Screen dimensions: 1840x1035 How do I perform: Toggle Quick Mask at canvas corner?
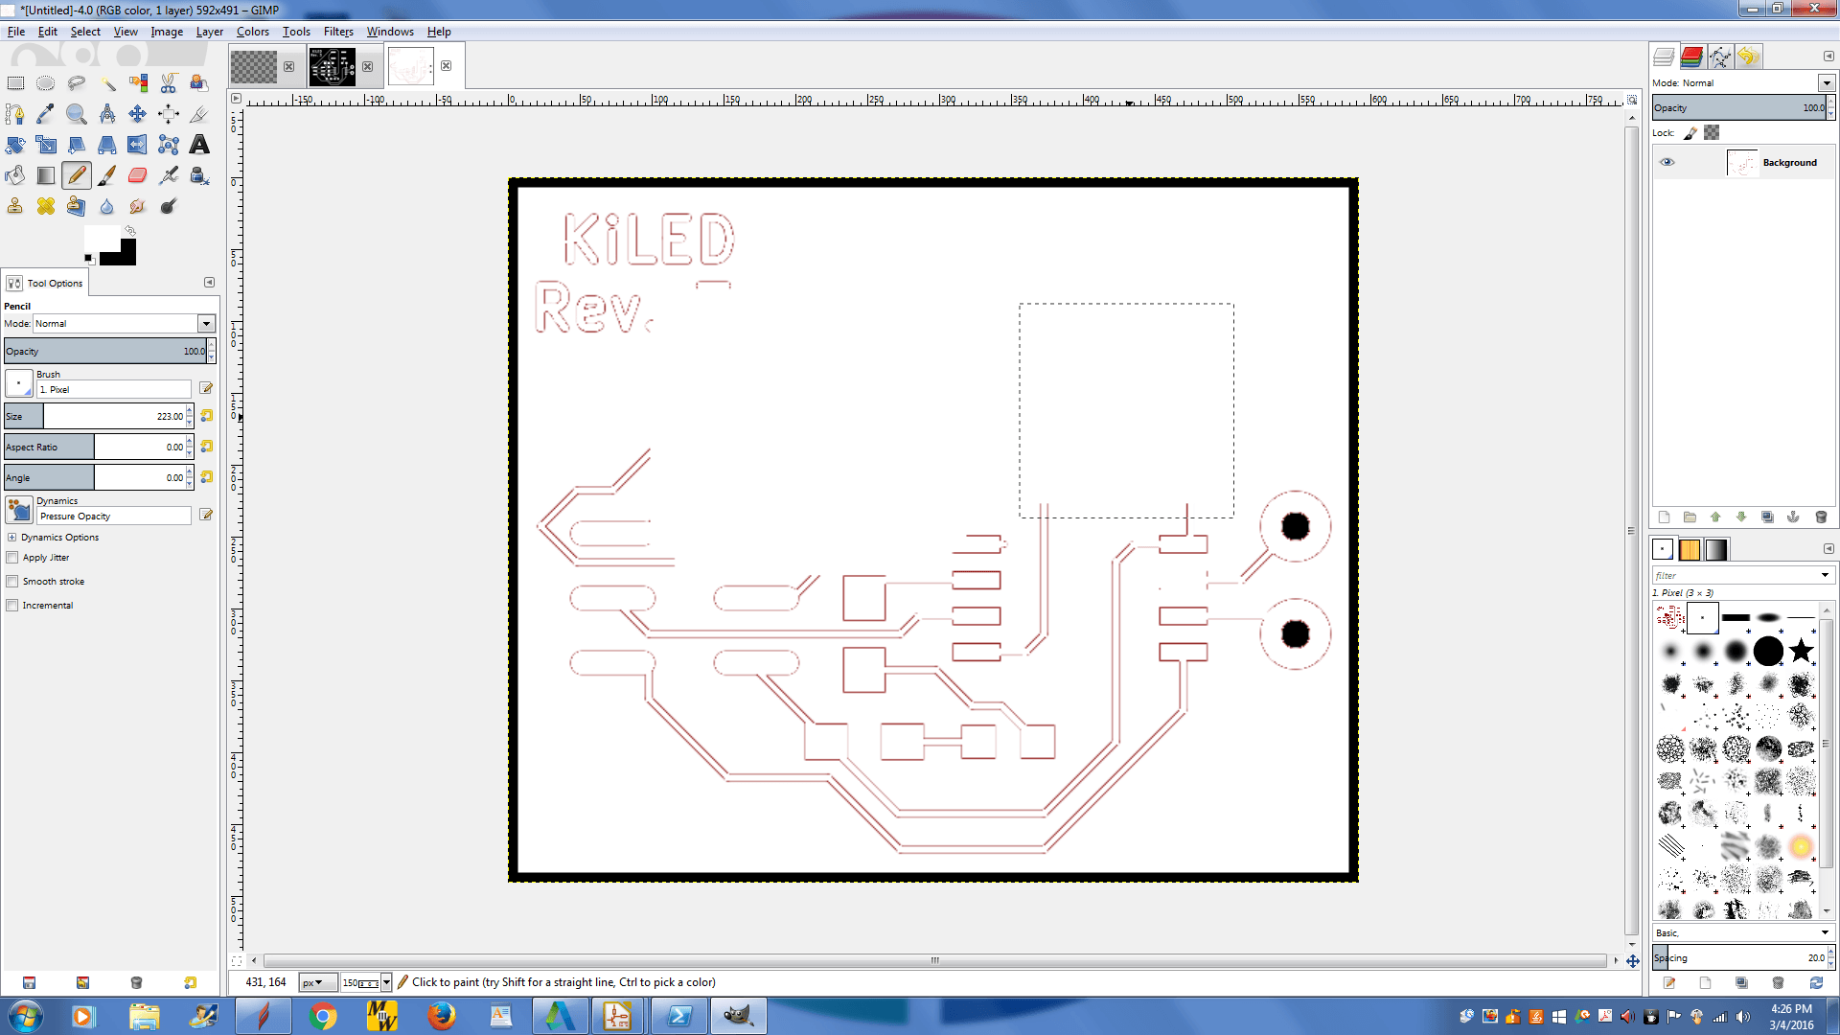tap(236, 960)
